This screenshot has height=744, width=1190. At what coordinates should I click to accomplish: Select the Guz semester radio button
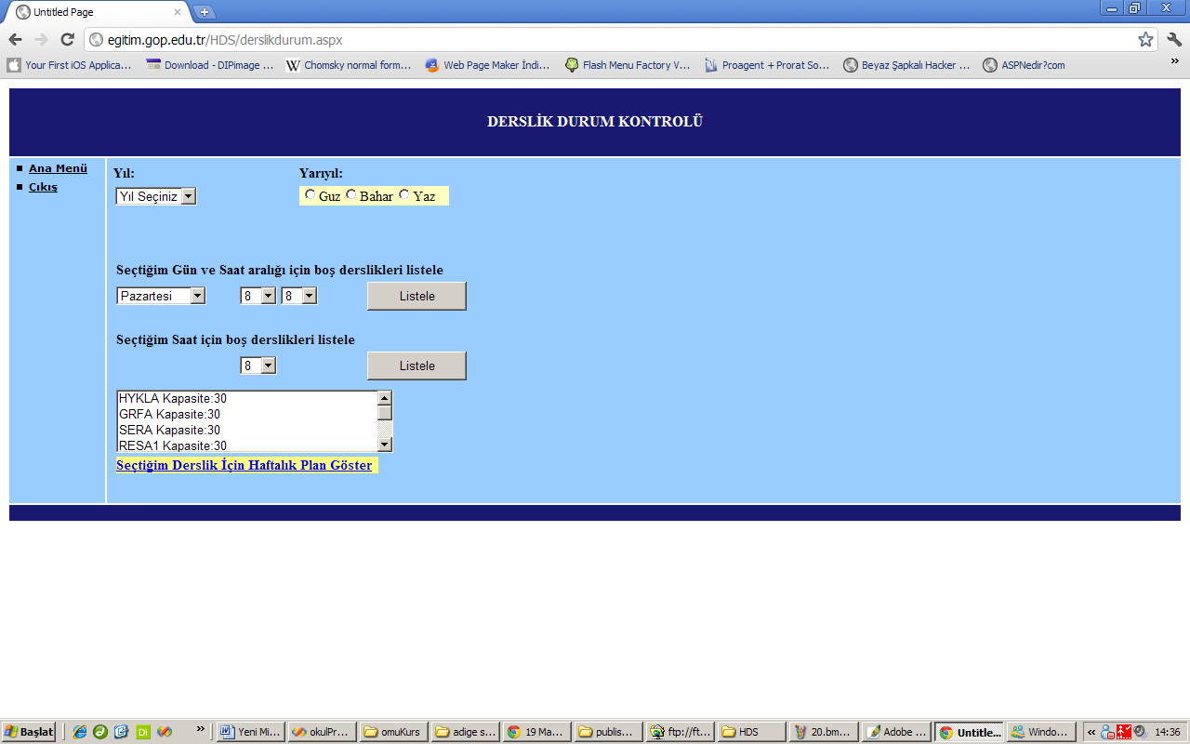[310, 194]
